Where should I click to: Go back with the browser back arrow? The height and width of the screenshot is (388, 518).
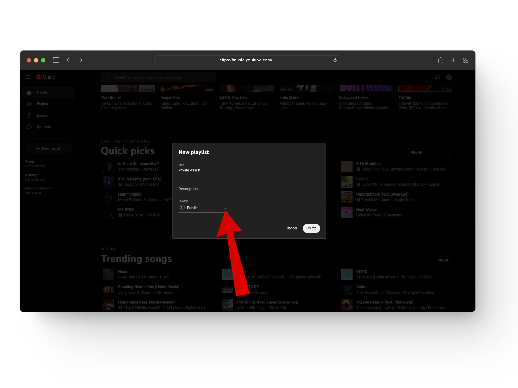coord(68,60)
